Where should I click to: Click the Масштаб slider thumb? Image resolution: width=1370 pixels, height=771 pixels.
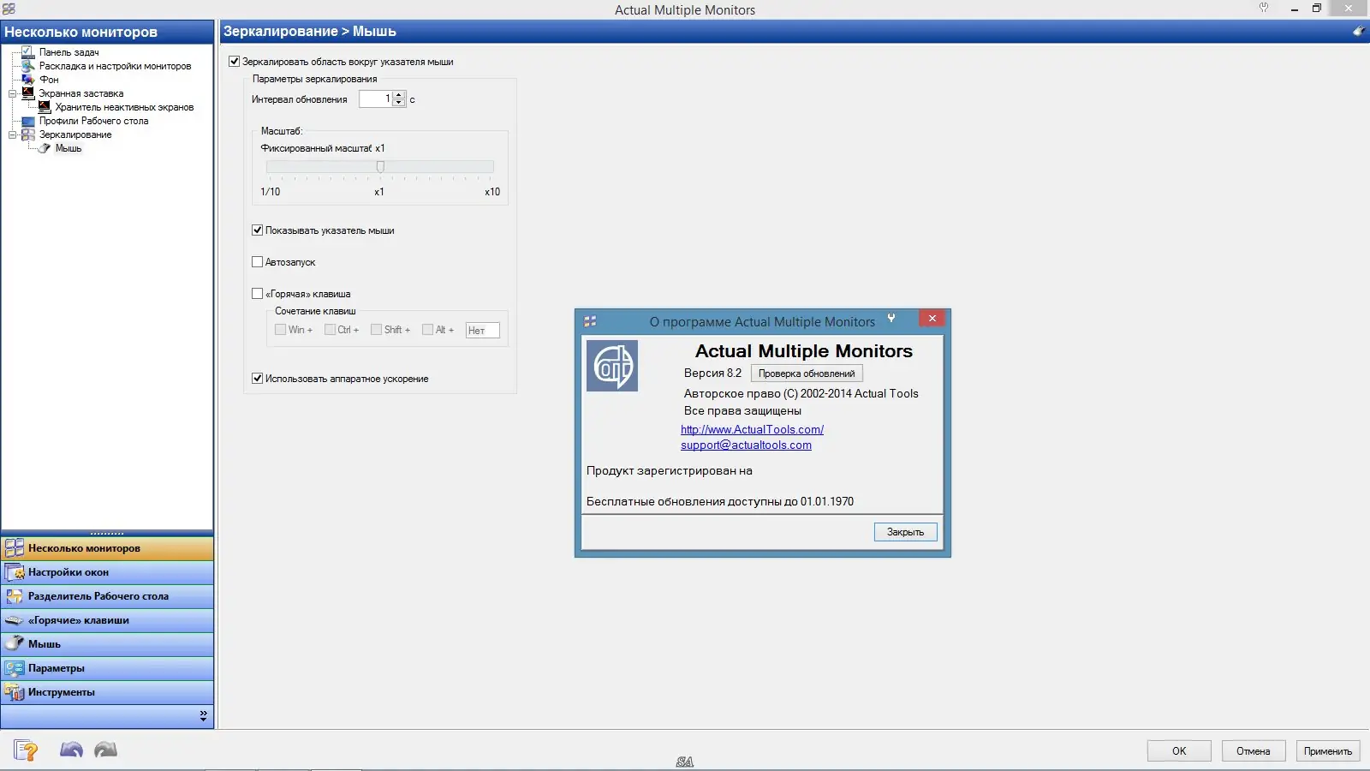(380, 166)
